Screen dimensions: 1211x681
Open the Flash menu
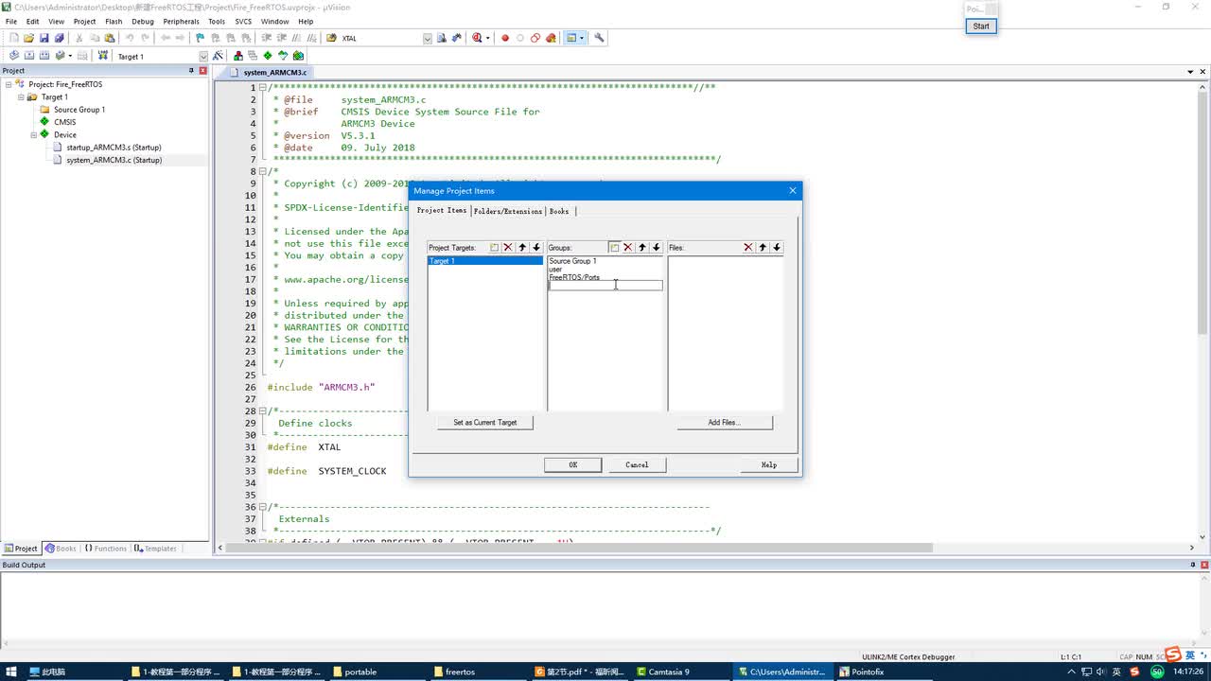(x=114, y=21)
